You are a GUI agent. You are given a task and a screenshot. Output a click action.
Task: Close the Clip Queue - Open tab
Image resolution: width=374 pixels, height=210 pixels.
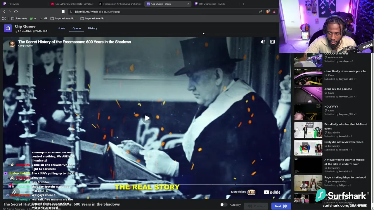(x=188, y=4)
